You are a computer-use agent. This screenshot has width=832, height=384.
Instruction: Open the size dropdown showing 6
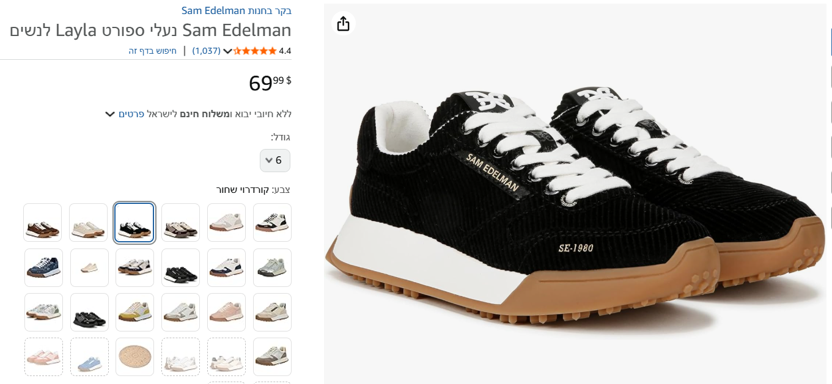point(275,161)
